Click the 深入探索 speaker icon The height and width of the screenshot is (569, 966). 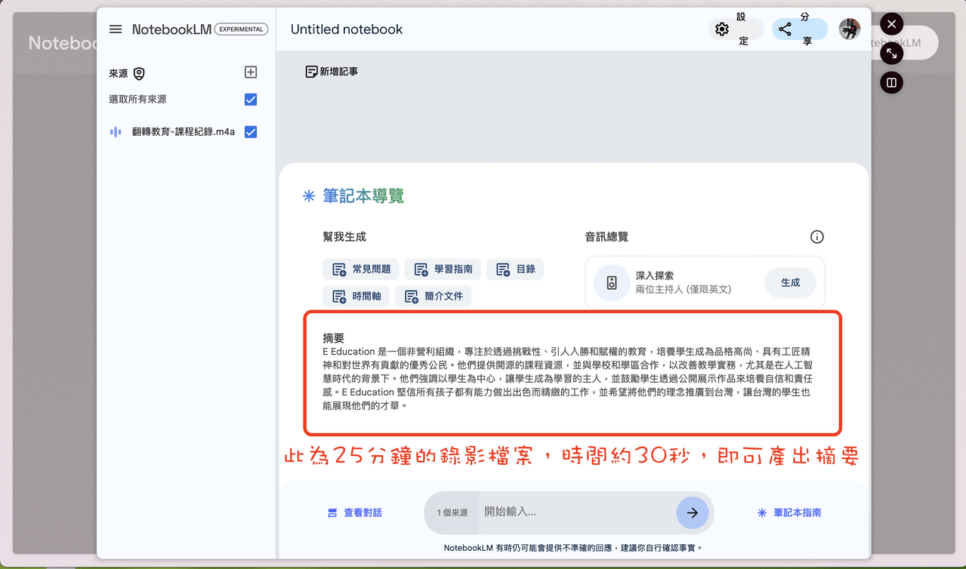[x=612, y=283]
